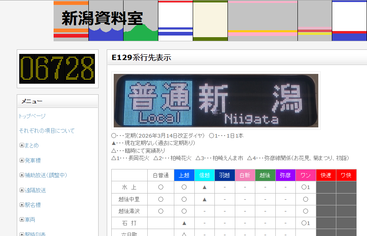Expand the 補助放送(調整中) menu section
367x236 pixels.
coord(22,175)
